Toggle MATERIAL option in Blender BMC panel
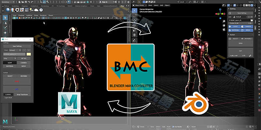This screenshot has width=261, height=130. (234, 30)
